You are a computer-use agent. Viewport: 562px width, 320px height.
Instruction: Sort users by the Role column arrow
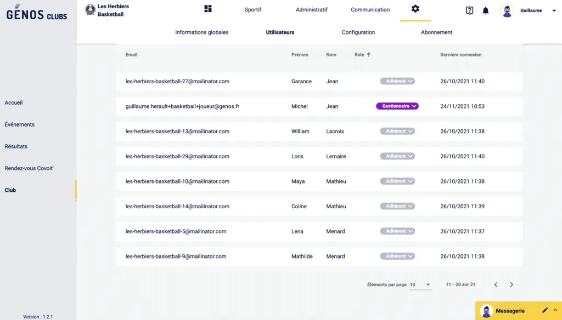(369, 55)
